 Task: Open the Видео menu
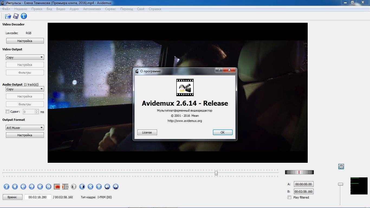coord(61,9)
